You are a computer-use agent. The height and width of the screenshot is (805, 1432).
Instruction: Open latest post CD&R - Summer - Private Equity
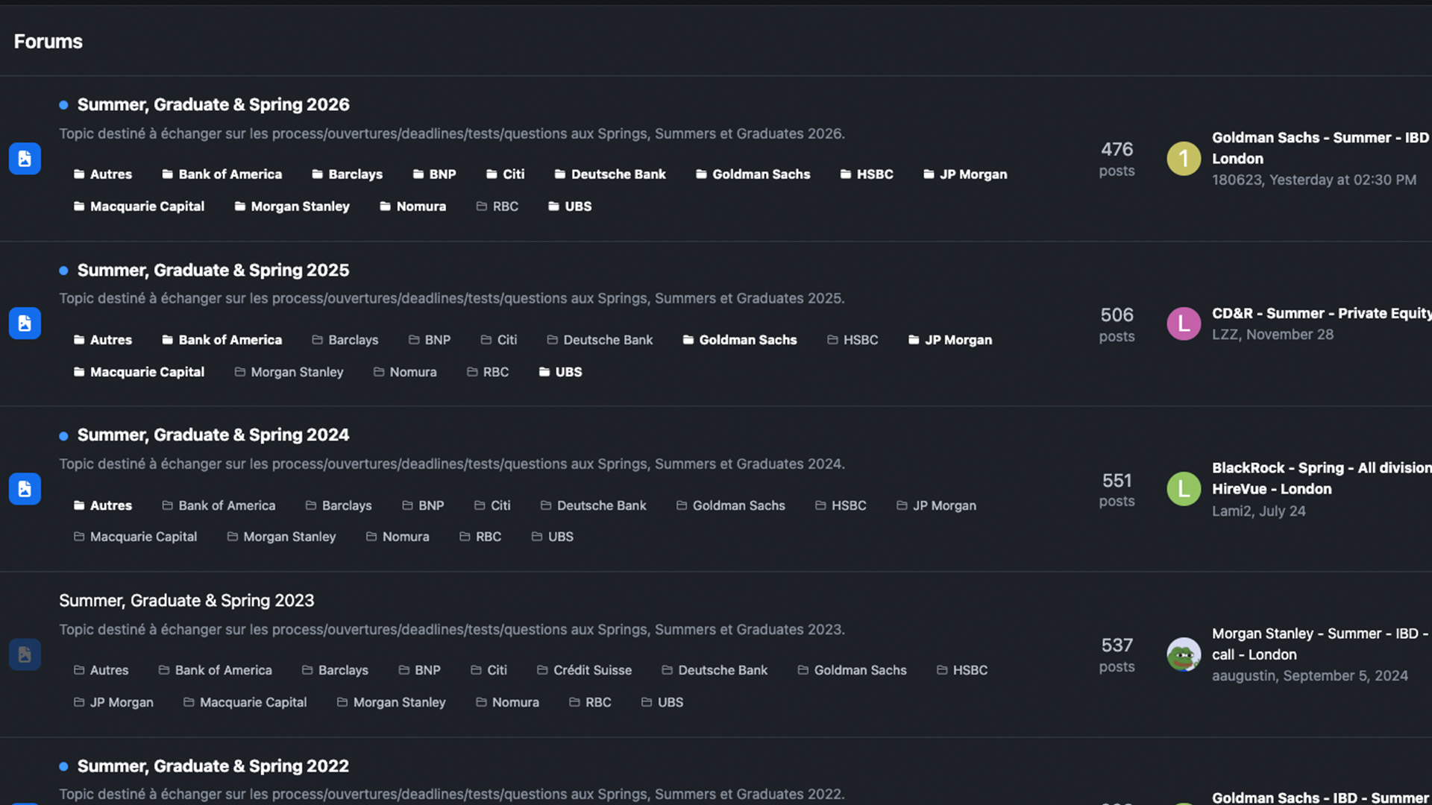click(1321, 314)
